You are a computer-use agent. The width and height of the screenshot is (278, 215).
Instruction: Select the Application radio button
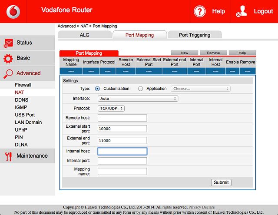[140, 89]
